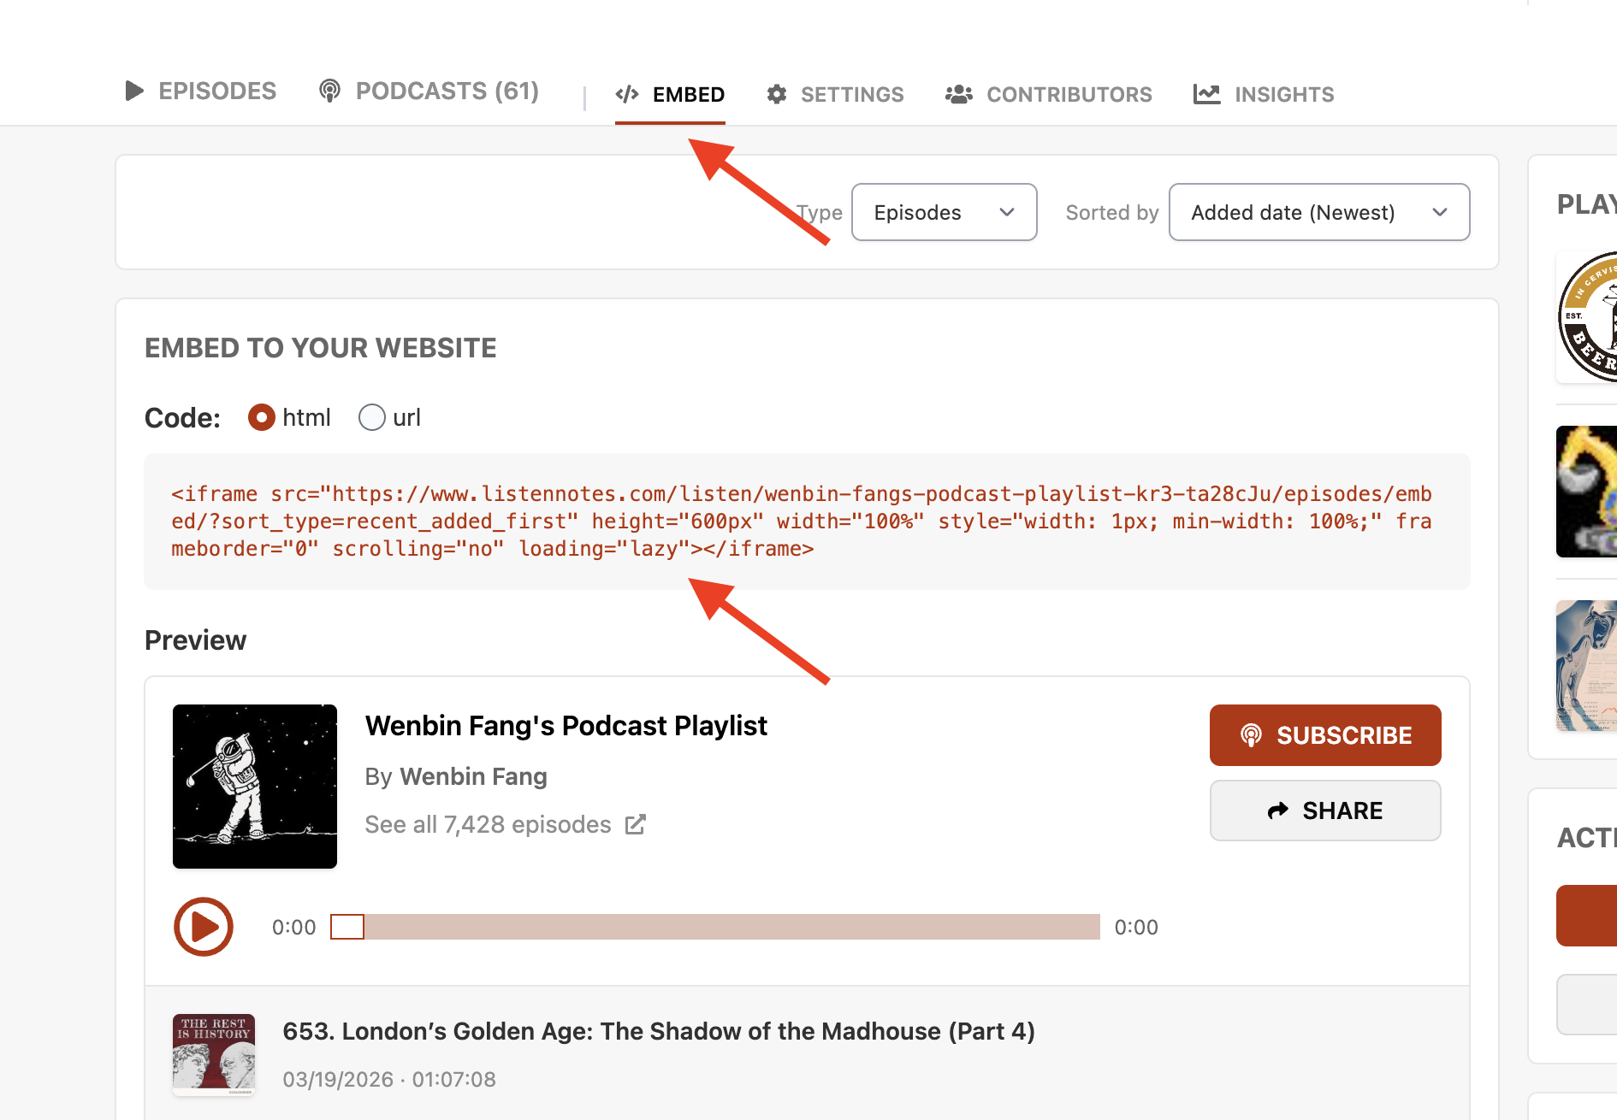Click the external link icon after episodes count

click(635, 824)
